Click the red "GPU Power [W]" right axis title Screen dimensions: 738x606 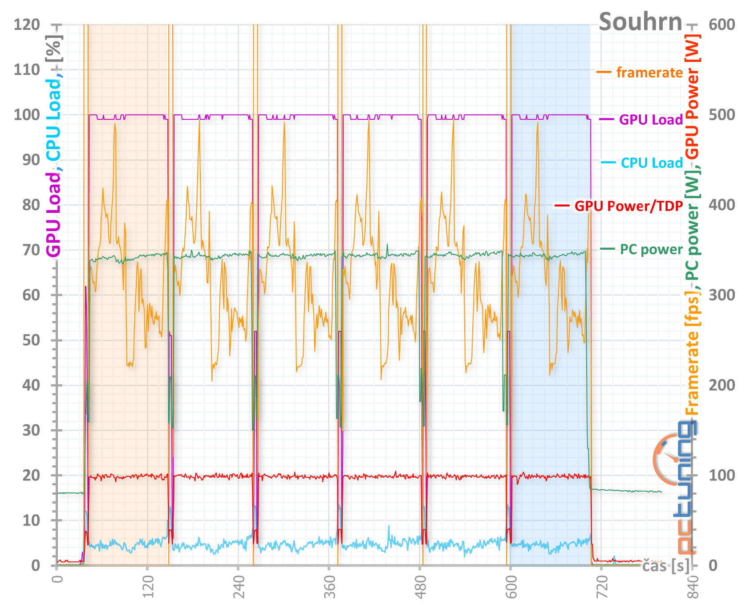coord(692,97)
